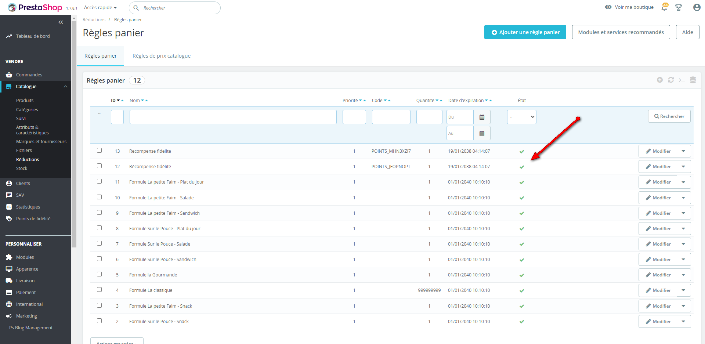Image resolution: width=705 pixels, height=344 pixels.
Task: Expand Modifier dropdown arrow for rule 12
Action: click(x=683, y=167)
